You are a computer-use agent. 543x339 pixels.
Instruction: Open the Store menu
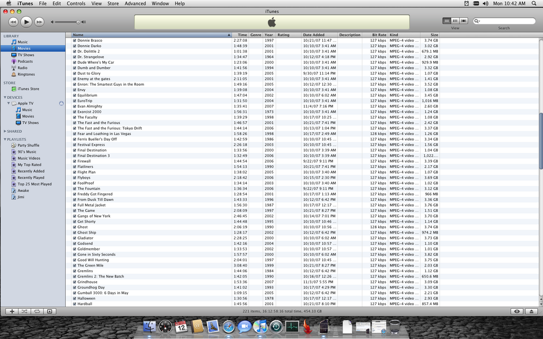point(113,4)
